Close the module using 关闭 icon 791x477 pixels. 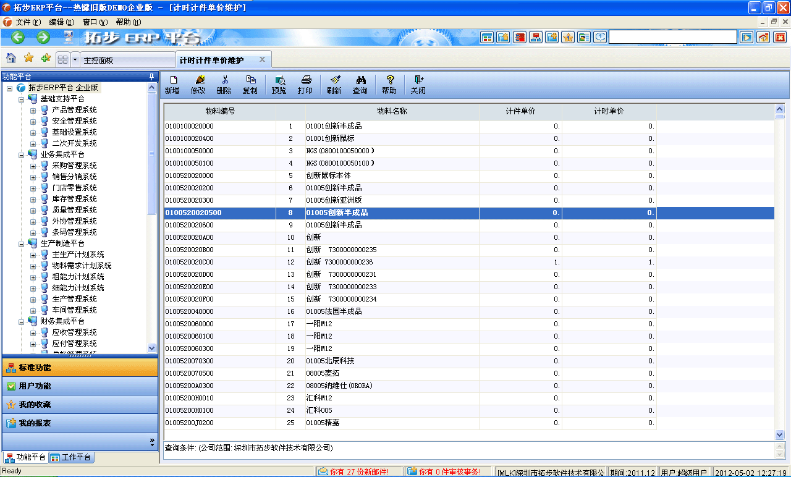tap(418, 84)
